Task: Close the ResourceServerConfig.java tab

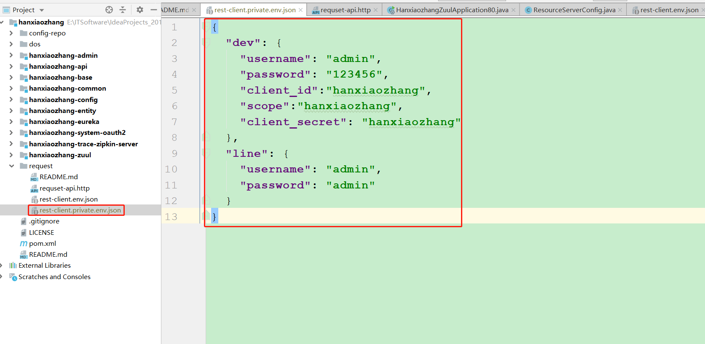Action: point(620,10)
